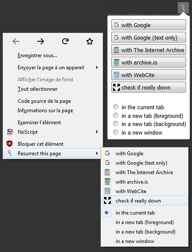This screenshot has height=252, width=192.
Task: Click archive.is icon on popup button
Action: click(x=116, y=62)
